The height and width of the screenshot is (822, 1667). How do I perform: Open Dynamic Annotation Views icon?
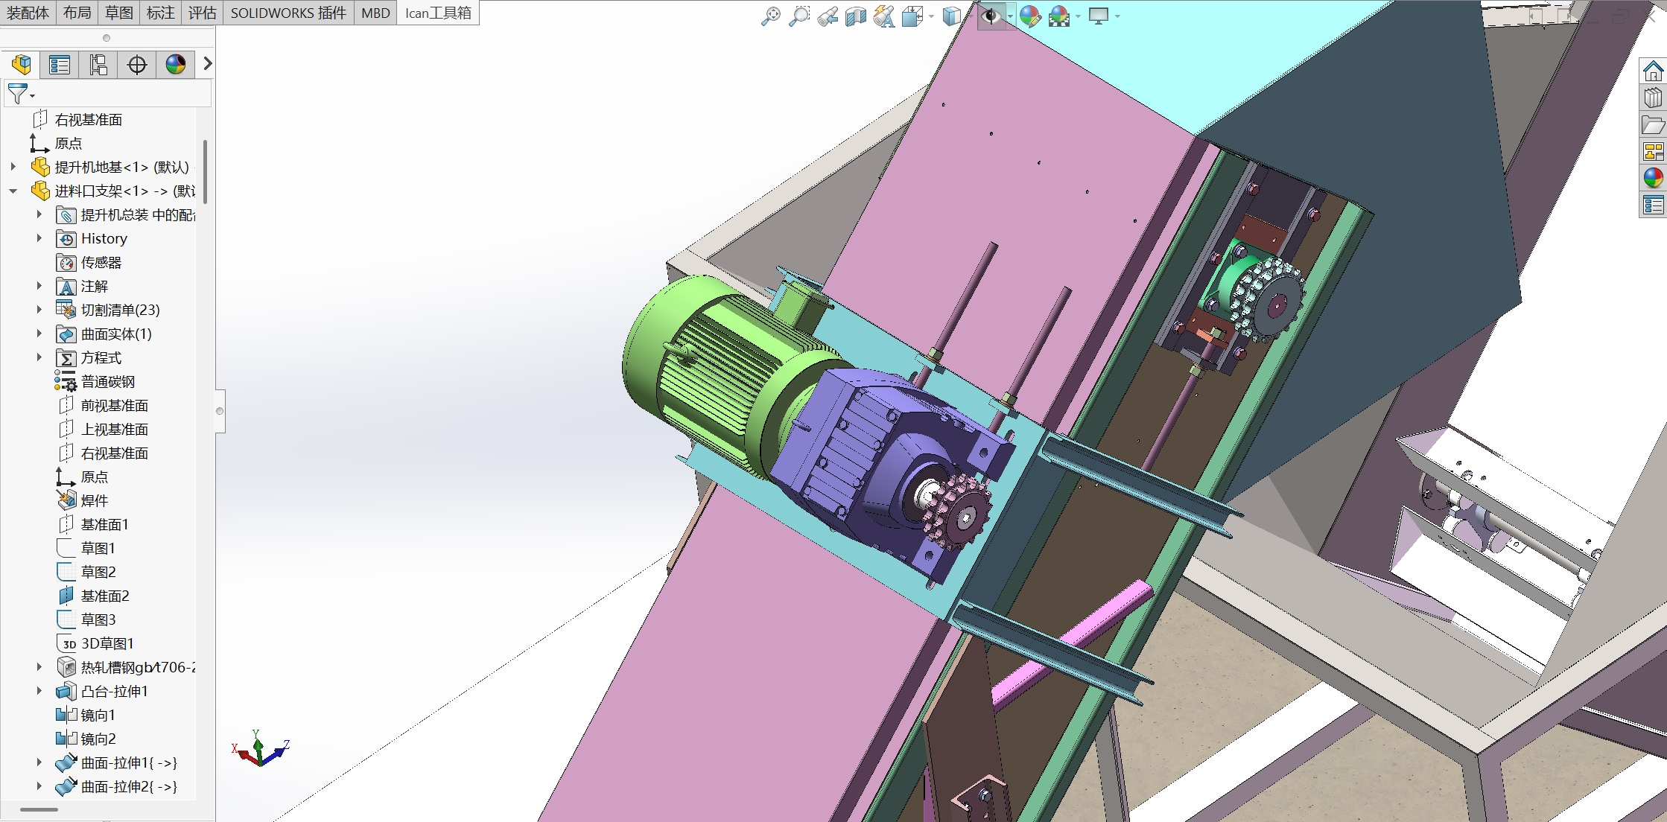coord(884,16)
